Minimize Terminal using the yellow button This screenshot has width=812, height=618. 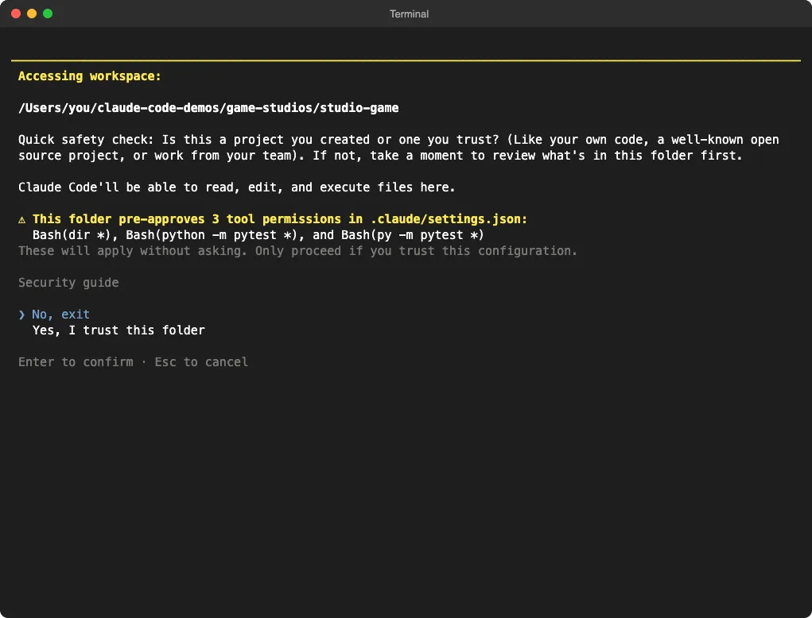pos(32,14)
